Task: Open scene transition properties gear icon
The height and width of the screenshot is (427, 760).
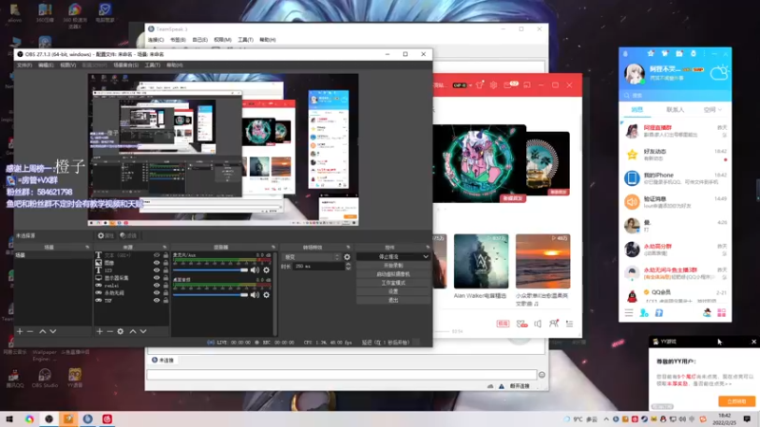Action: point(347,257)
